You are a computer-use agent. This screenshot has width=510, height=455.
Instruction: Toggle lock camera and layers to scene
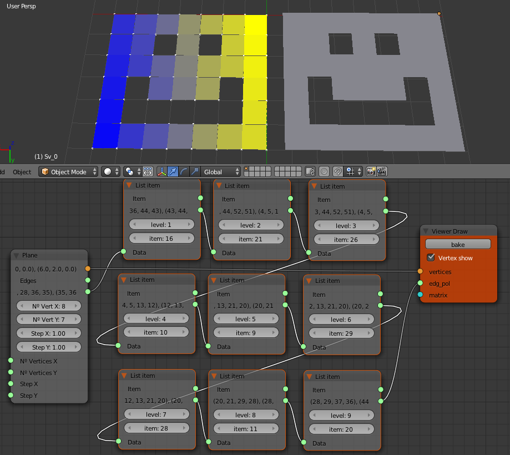click(x=310, y=171)
